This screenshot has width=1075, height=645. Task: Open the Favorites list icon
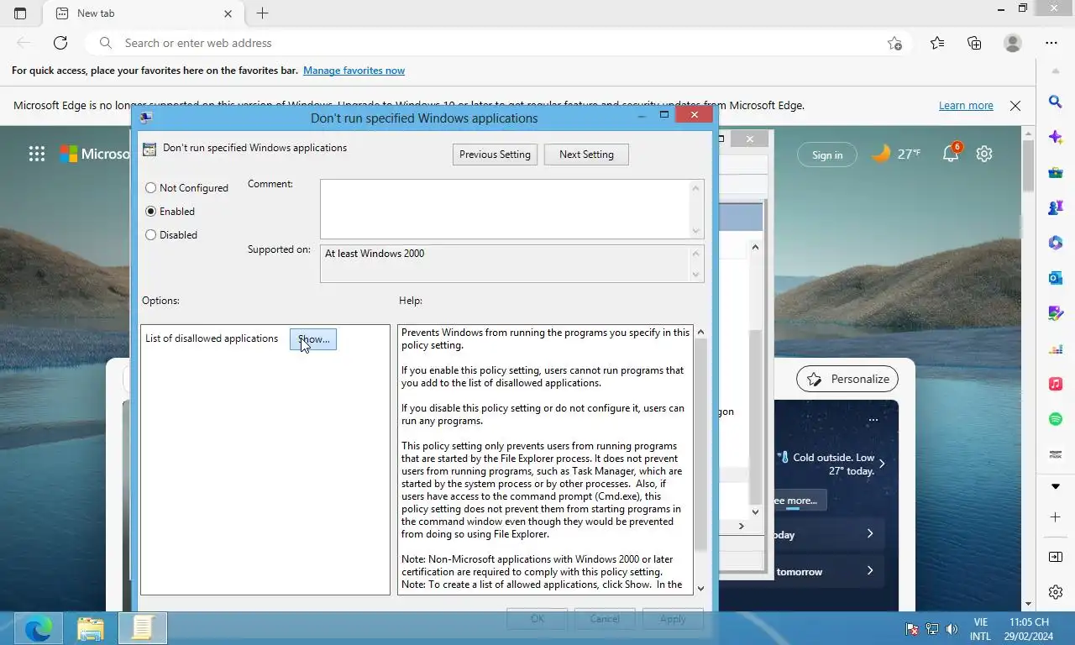(937, 43)
